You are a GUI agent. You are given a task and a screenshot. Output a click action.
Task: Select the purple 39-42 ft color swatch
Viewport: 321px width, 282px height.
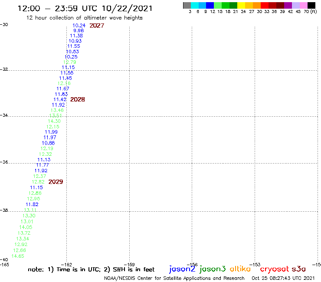click(288, 5)
